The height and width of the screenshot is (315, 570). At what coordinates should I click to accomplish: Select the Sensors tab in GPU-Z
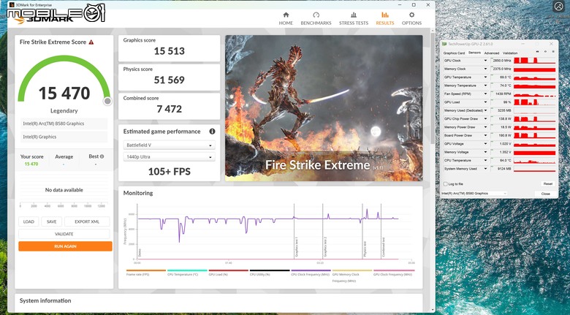pyautogui.click(x=474, y=53)
